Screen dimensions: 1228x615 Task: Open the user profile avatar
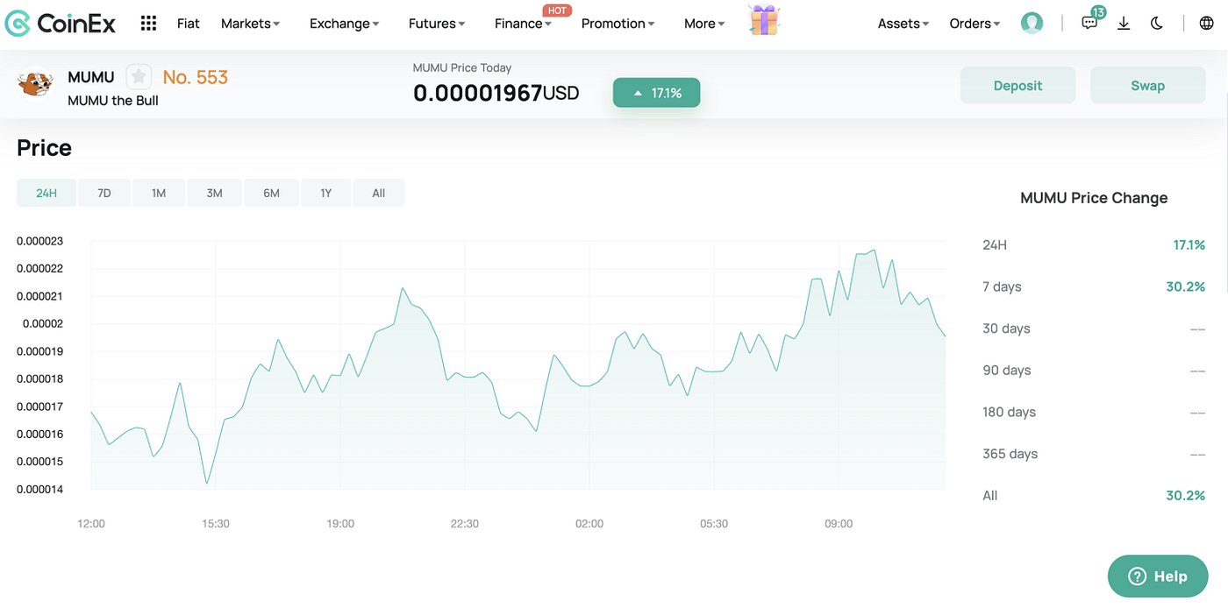pyautogui.click(x=1032, y=23)
